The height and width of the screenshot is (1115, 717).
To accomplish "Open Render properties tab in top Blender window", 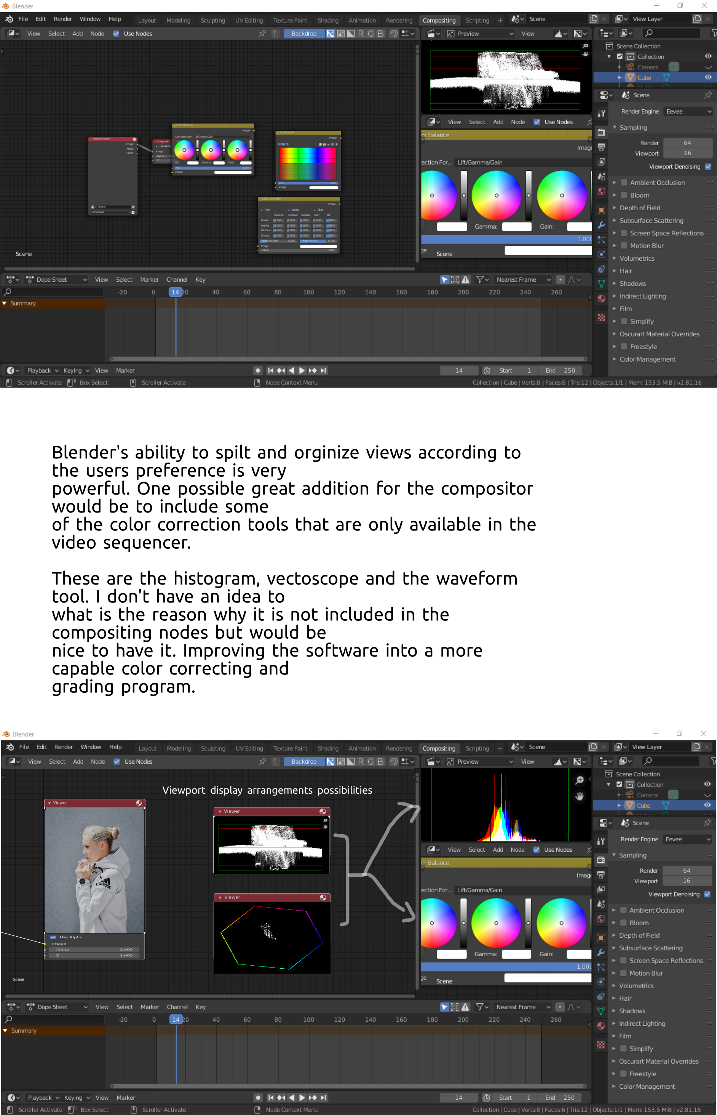I will point(601,132).
